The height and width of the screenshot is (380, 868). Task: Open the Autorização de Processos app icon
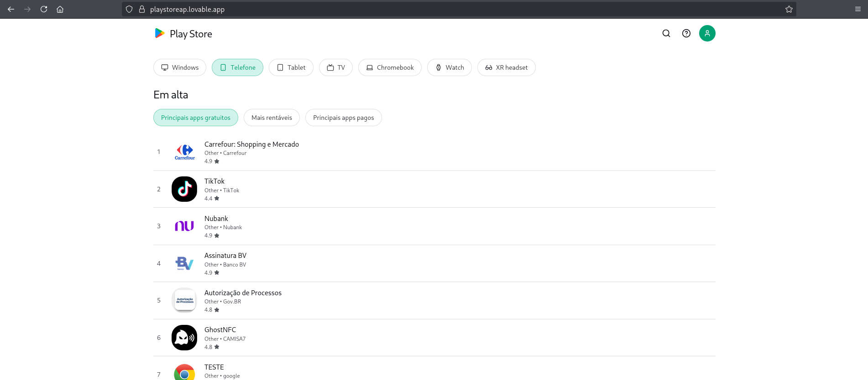pos(184,301)
